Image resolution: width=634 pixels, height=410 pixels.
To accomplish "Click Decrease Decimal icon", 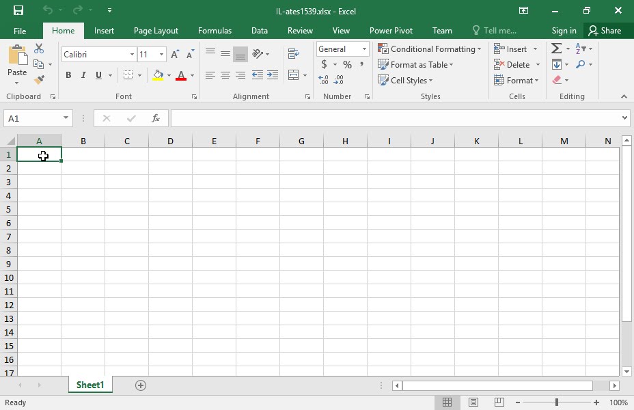I will [338, 80].
